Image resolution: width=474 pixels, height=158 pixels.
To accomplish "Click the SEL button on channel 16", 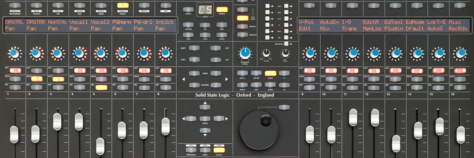I will [460, 87].
